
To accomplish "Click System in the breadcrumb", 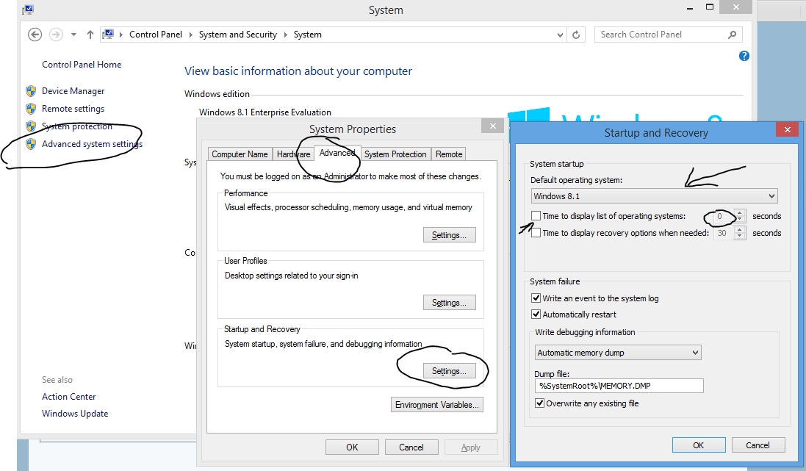I will coord(307,35).
